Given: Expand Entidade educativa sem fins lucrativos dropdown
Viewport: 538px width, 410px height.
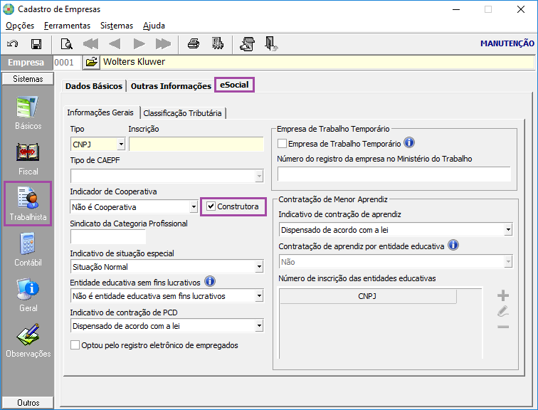Looking at the screenshot, I should pos(259,295).
